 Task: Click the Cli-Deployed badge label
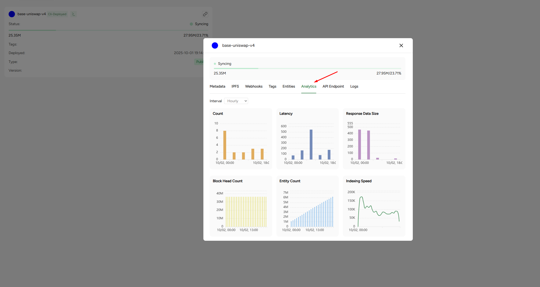[57, 14]
